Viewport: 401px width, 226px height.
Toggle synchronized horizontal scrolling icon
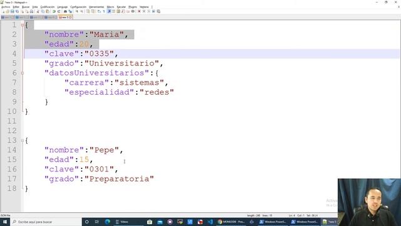(93, 11)
